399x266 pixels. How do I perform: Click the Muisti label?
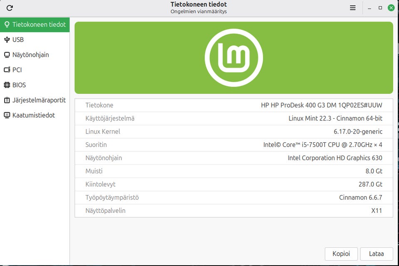point(94,171)
